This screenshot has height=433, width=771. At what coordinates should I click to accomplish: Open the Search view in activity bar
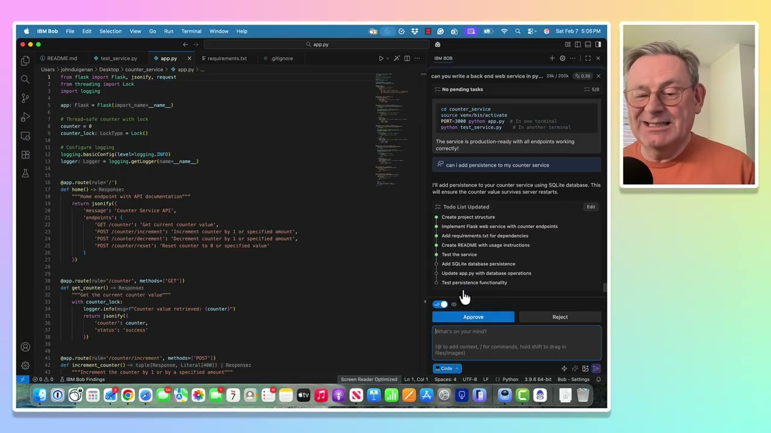click(x=25, y=79)
